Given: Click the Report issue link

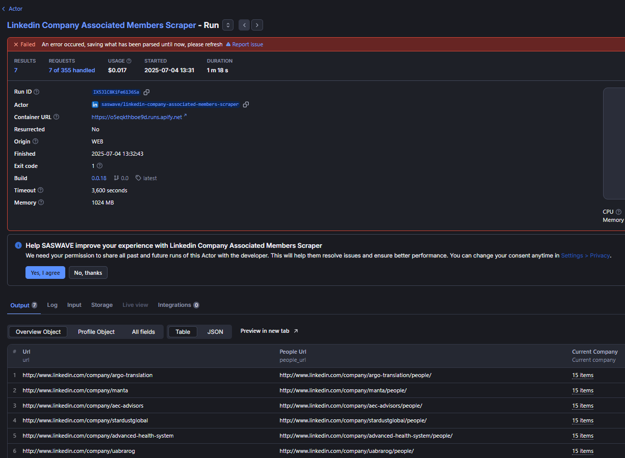Looking at the screenshot, I should [x=244, y=44].
